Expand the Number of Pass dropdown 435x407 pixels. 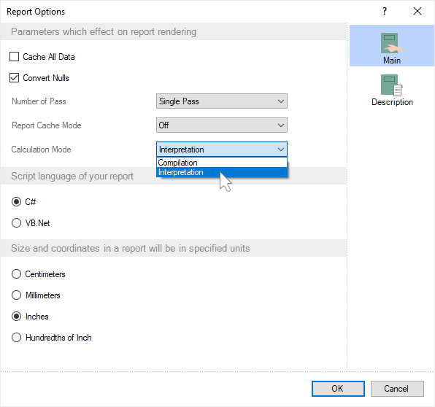pyautogui.click(x=222, y=101)
